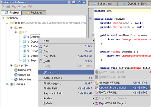The width and height of the screenshot is (151, 107).
Task: Click the gutter marker icon beside class Teacher
Action: 90,18
